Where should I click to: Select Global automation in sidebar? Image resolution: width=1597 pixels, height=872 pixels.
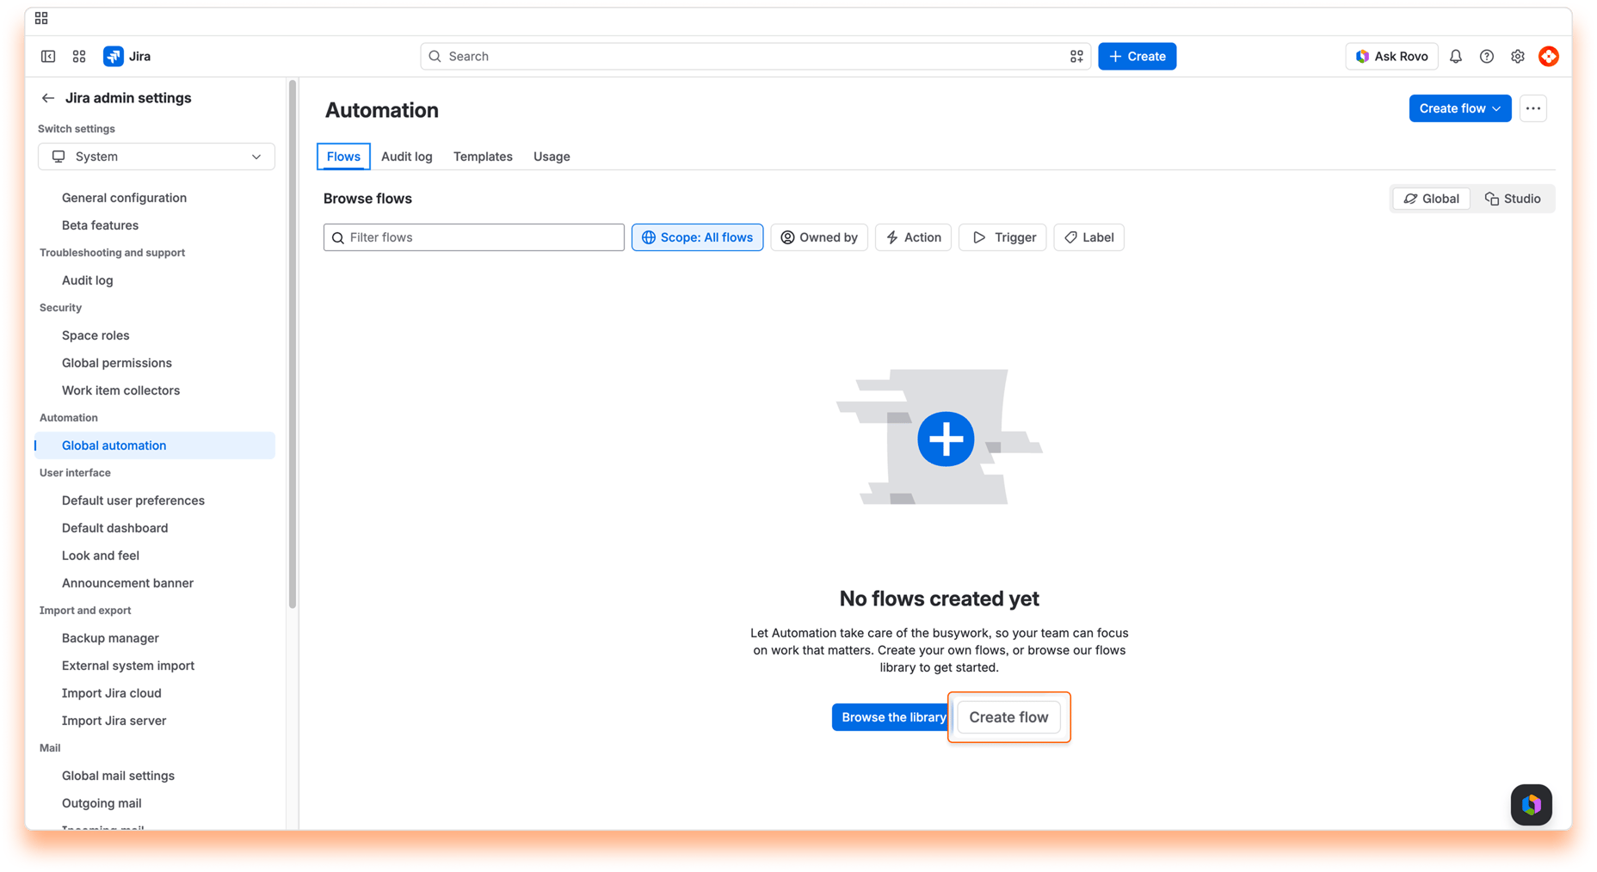[x=155, y=445]
